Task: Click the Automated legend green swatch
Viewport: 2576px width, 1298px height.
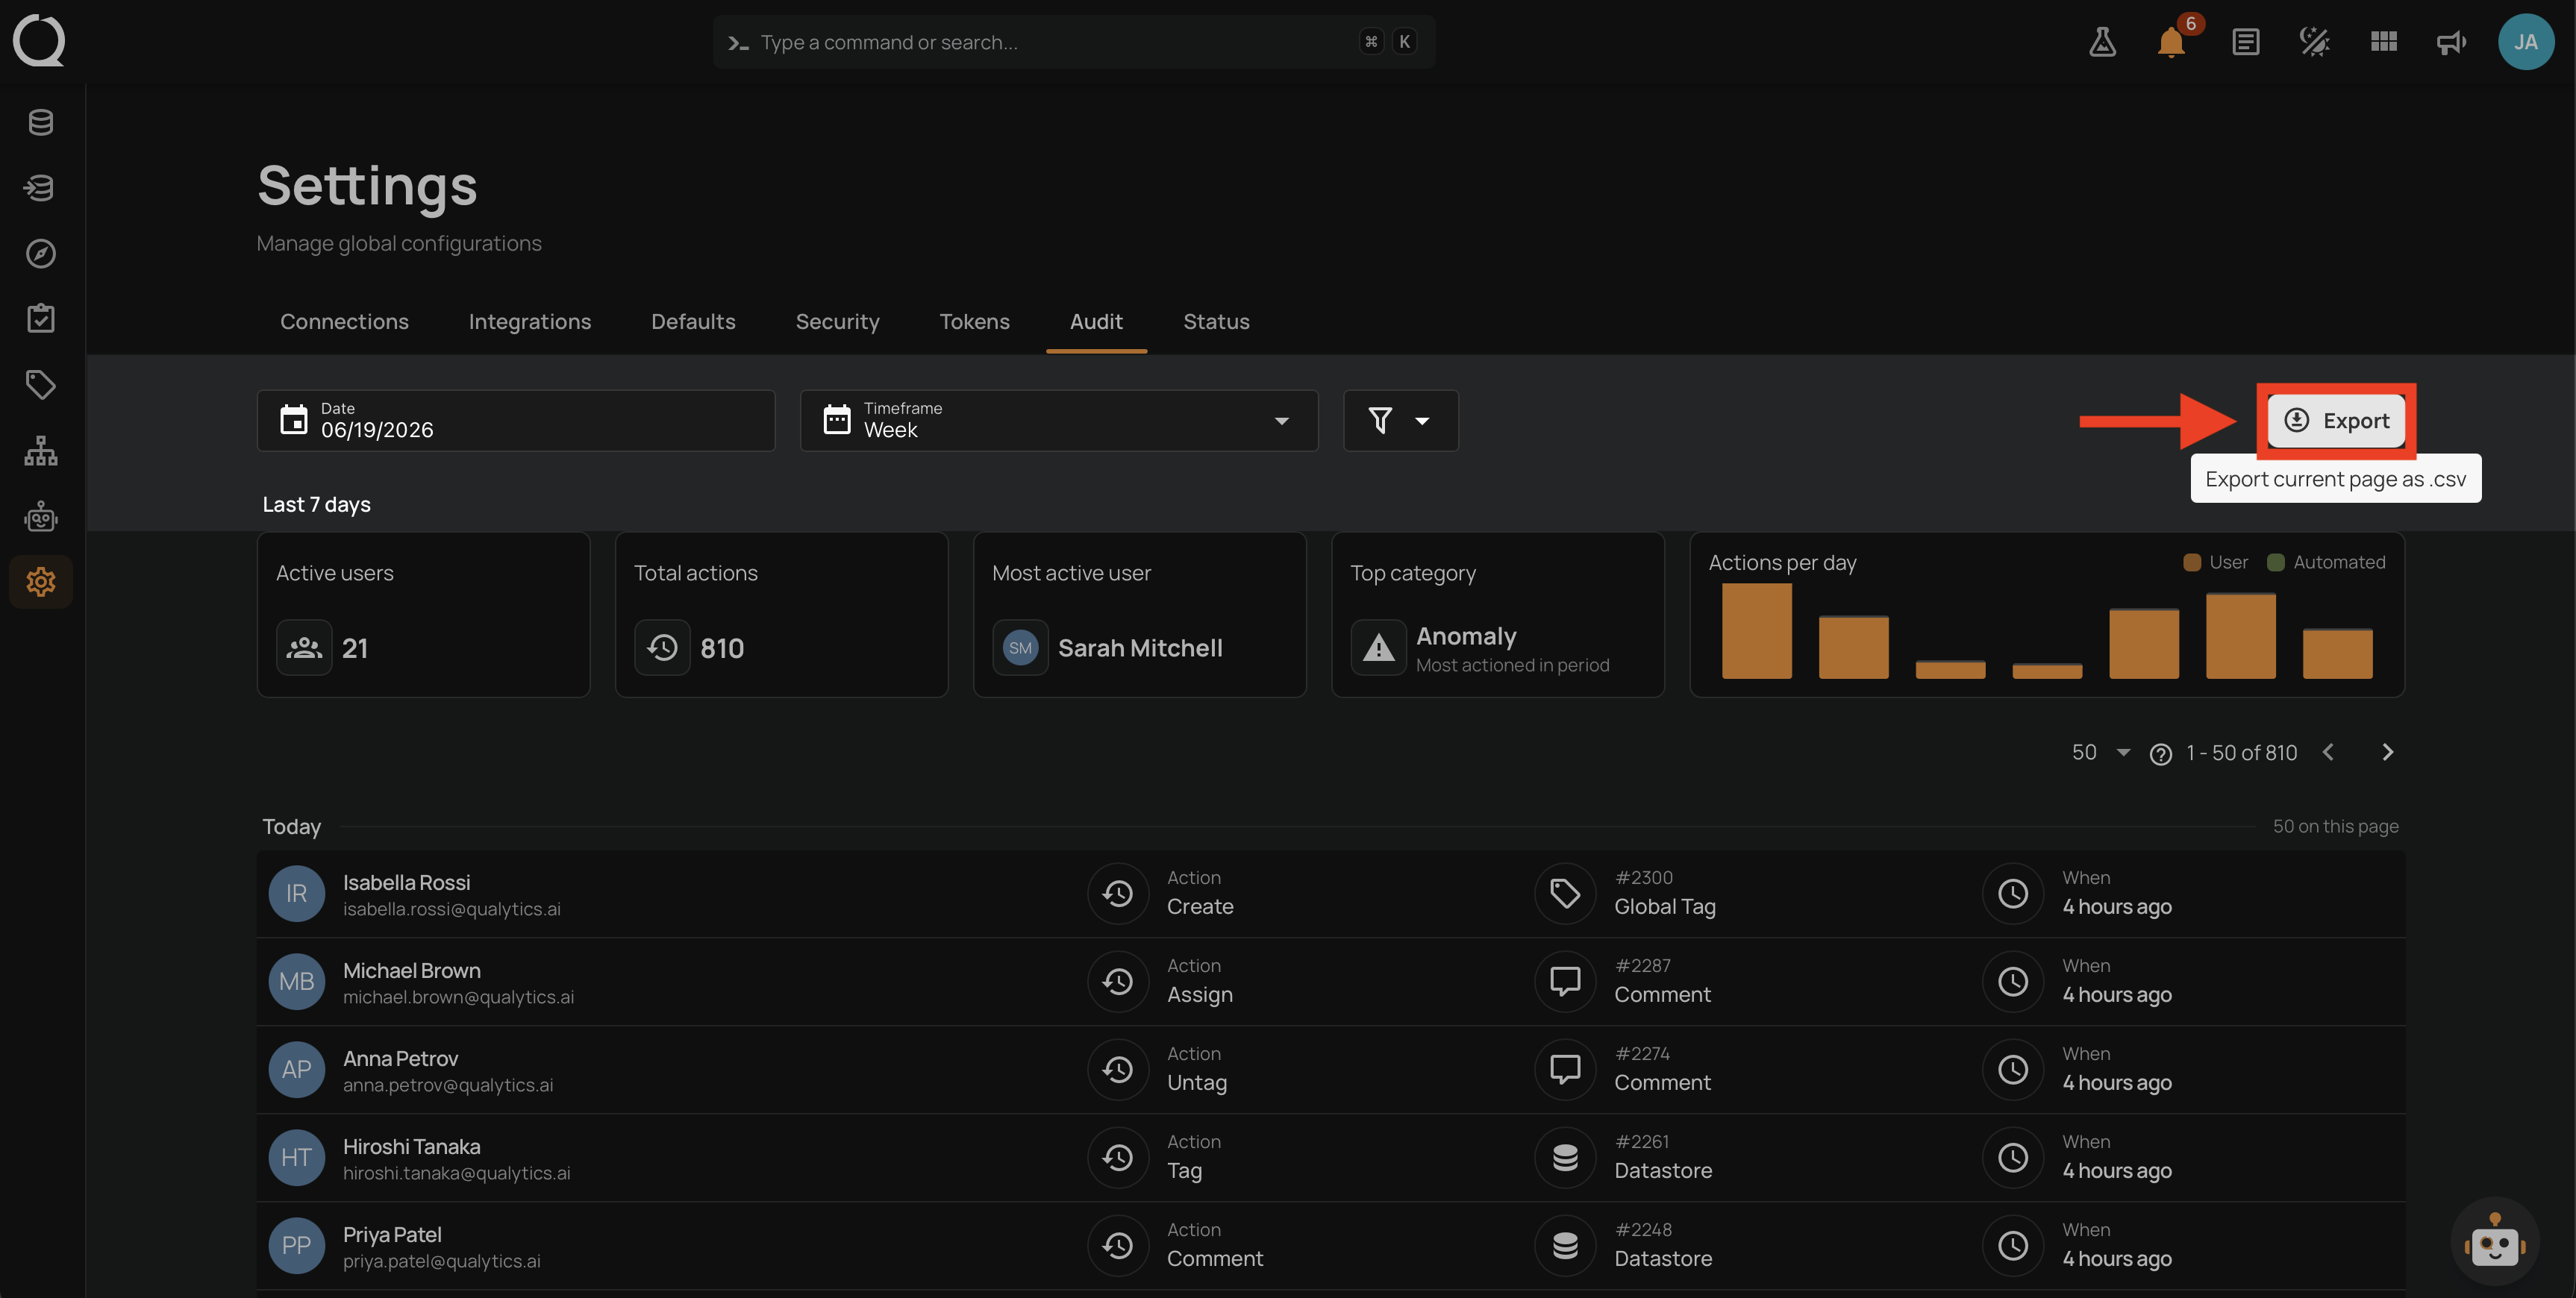Action: 2275,563
